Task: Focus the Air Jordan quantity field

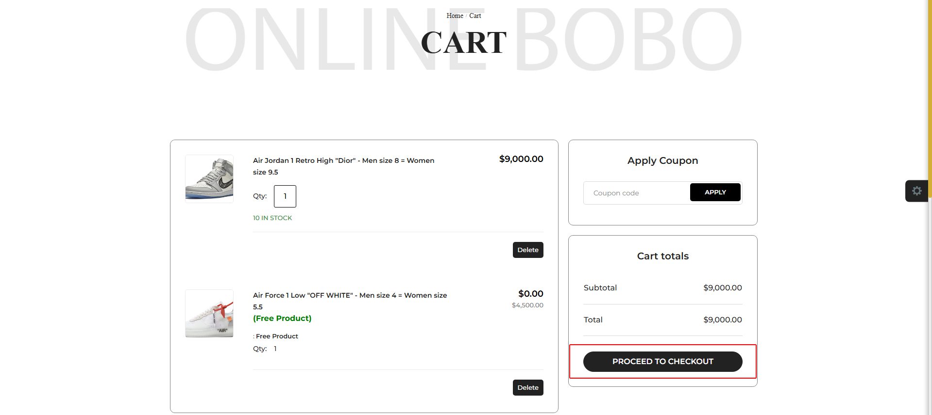Action: pyautogui.click(x=285, y=196)
